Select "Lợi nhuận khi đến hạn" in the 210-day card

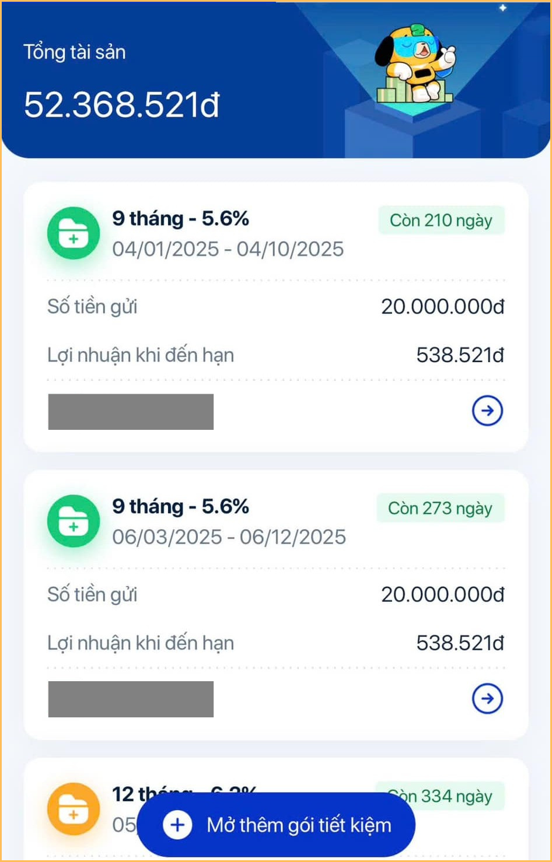141,355
